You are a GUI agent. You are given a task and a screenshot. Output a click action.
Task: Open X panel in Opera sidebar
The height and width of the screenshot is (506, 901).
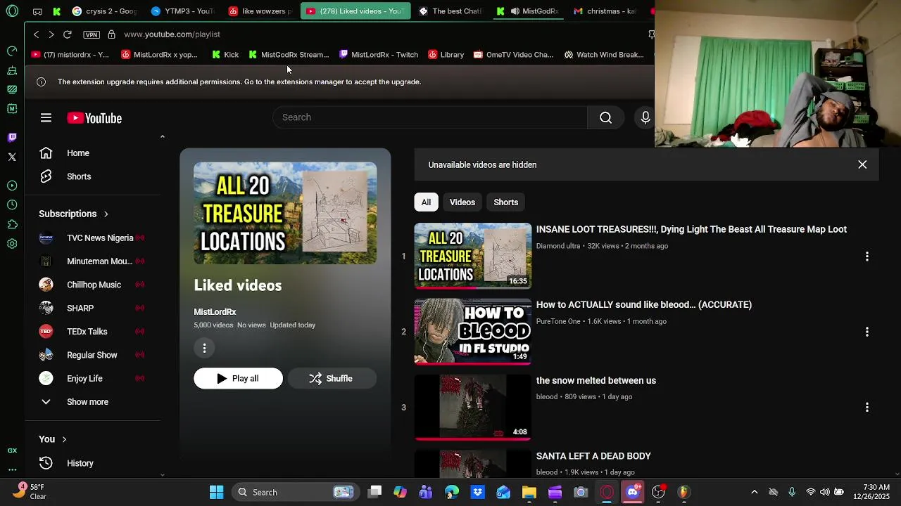(12, 157)
